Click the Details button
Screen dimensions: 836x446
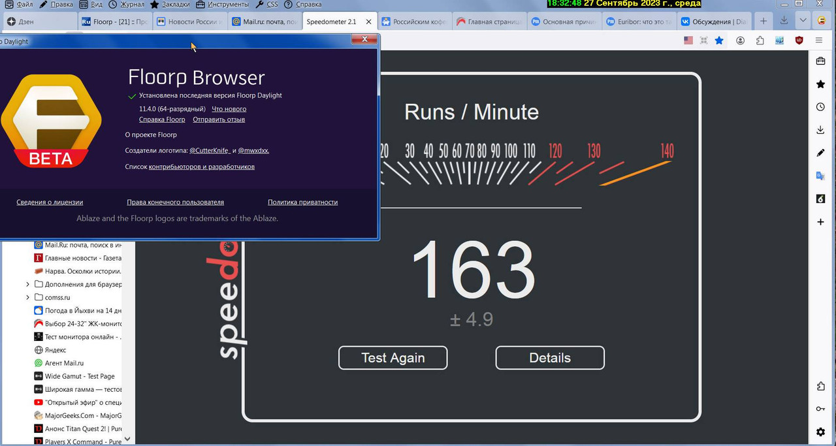click(550, 358)
